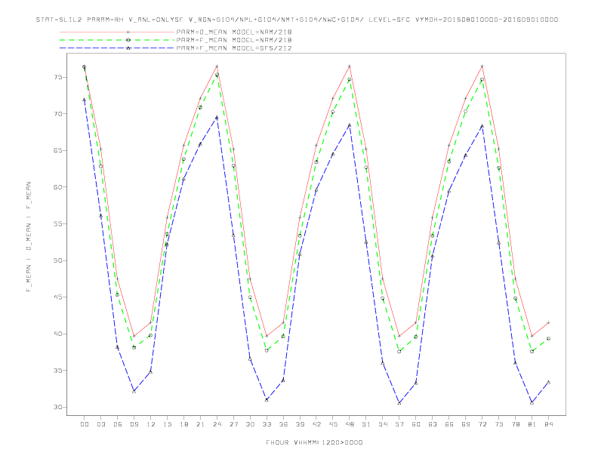
Task: Click x-axis forecast hour label 36
Action: click(x=283, y=424)
